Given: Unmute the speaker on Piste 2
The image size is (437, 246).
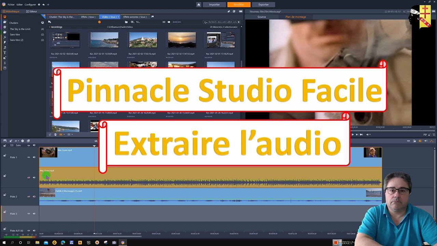Looking at the screenshot, I should pos(34,196).
